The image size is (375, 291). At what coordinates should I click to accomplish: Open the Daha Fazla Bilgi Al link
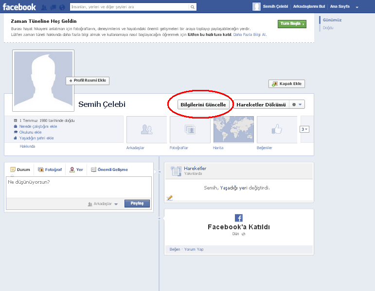[x=249, y=34]
